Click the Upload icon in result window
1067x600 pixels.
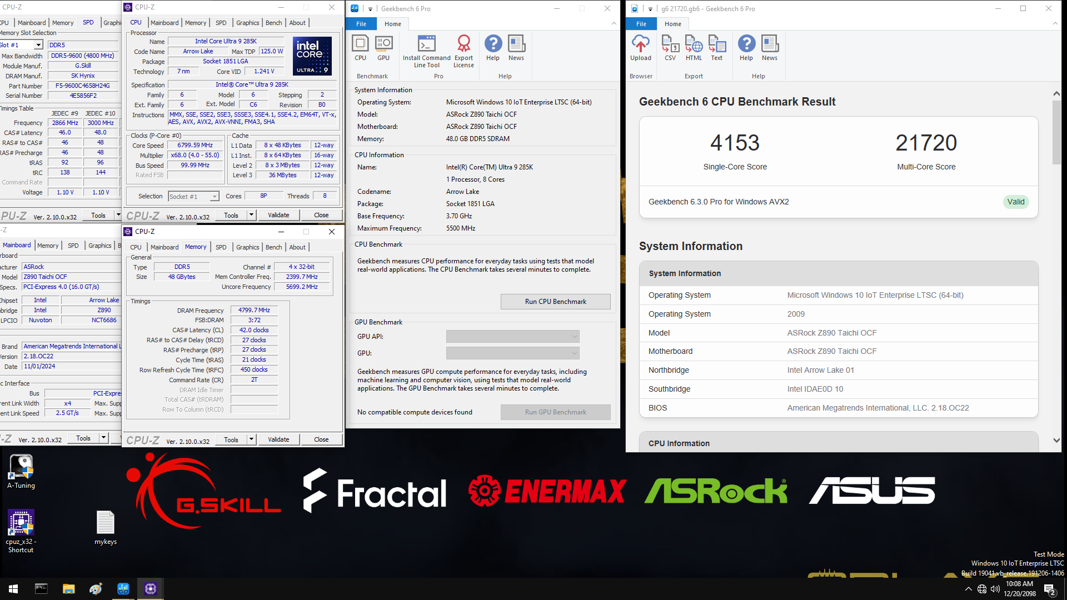641,48
